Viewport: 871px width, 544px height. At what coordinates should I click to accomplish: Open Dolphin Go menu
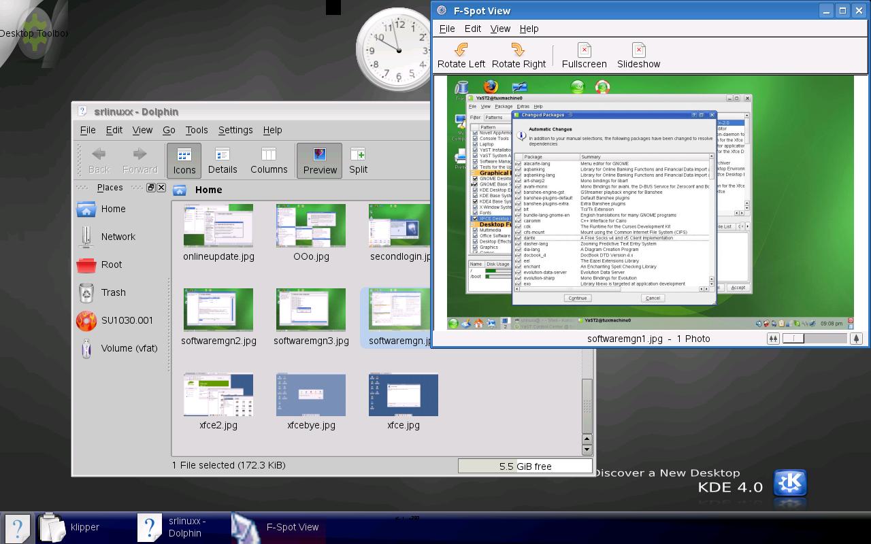[x=169, y=130]
